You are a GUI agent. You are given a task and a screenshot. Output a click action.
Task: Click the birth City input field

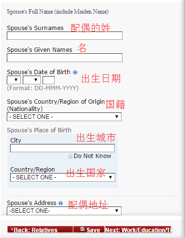pos(62,148)
